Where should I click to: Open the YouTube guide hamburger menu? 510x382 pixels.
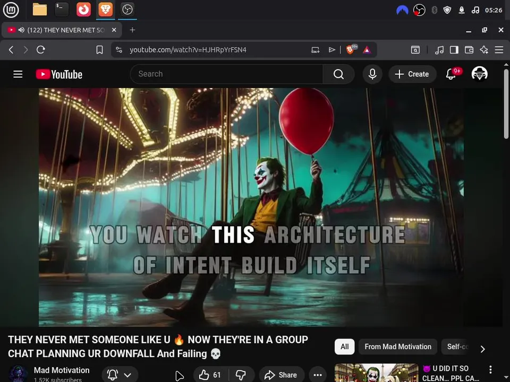click(18, 74)
